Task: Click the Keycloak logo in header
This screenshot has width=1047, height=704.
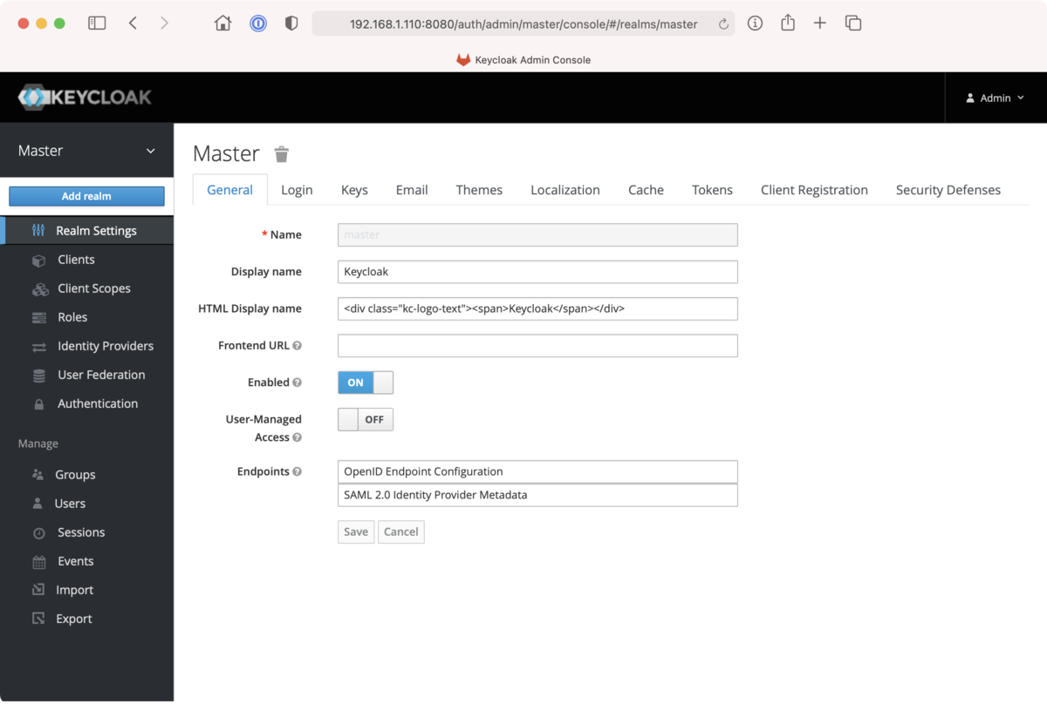Action: point(86,97)
